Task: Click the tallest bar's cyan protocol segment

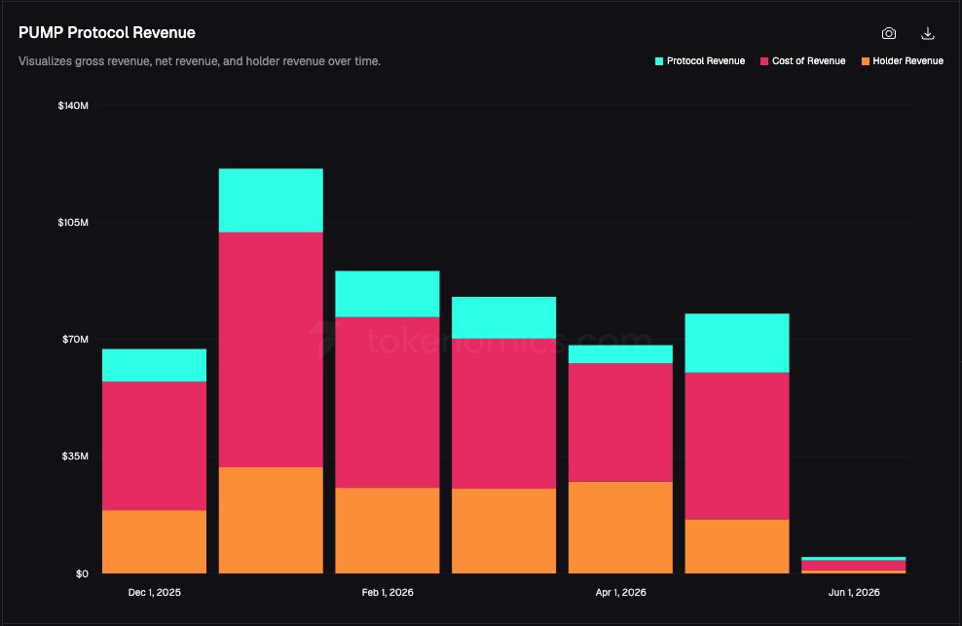Action: [271, 201]
